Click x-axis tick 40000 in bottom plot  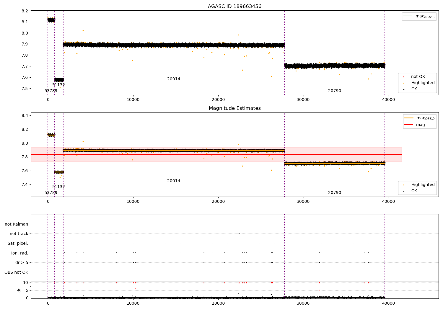[388, 303]
